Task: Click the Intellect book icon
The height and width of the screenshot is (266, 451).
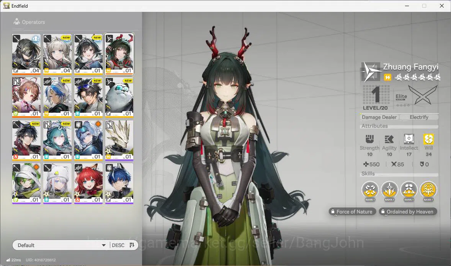Action: (409, 139)
